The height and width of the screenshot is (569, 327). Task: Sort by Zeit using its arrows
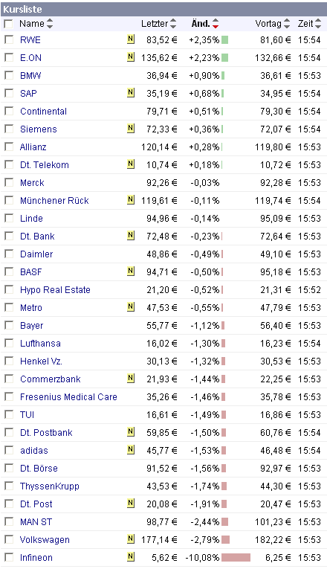(x=318, y=24)
